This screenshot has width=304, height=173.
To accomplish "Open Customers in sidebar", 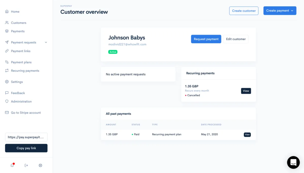I will pos(18,23).
